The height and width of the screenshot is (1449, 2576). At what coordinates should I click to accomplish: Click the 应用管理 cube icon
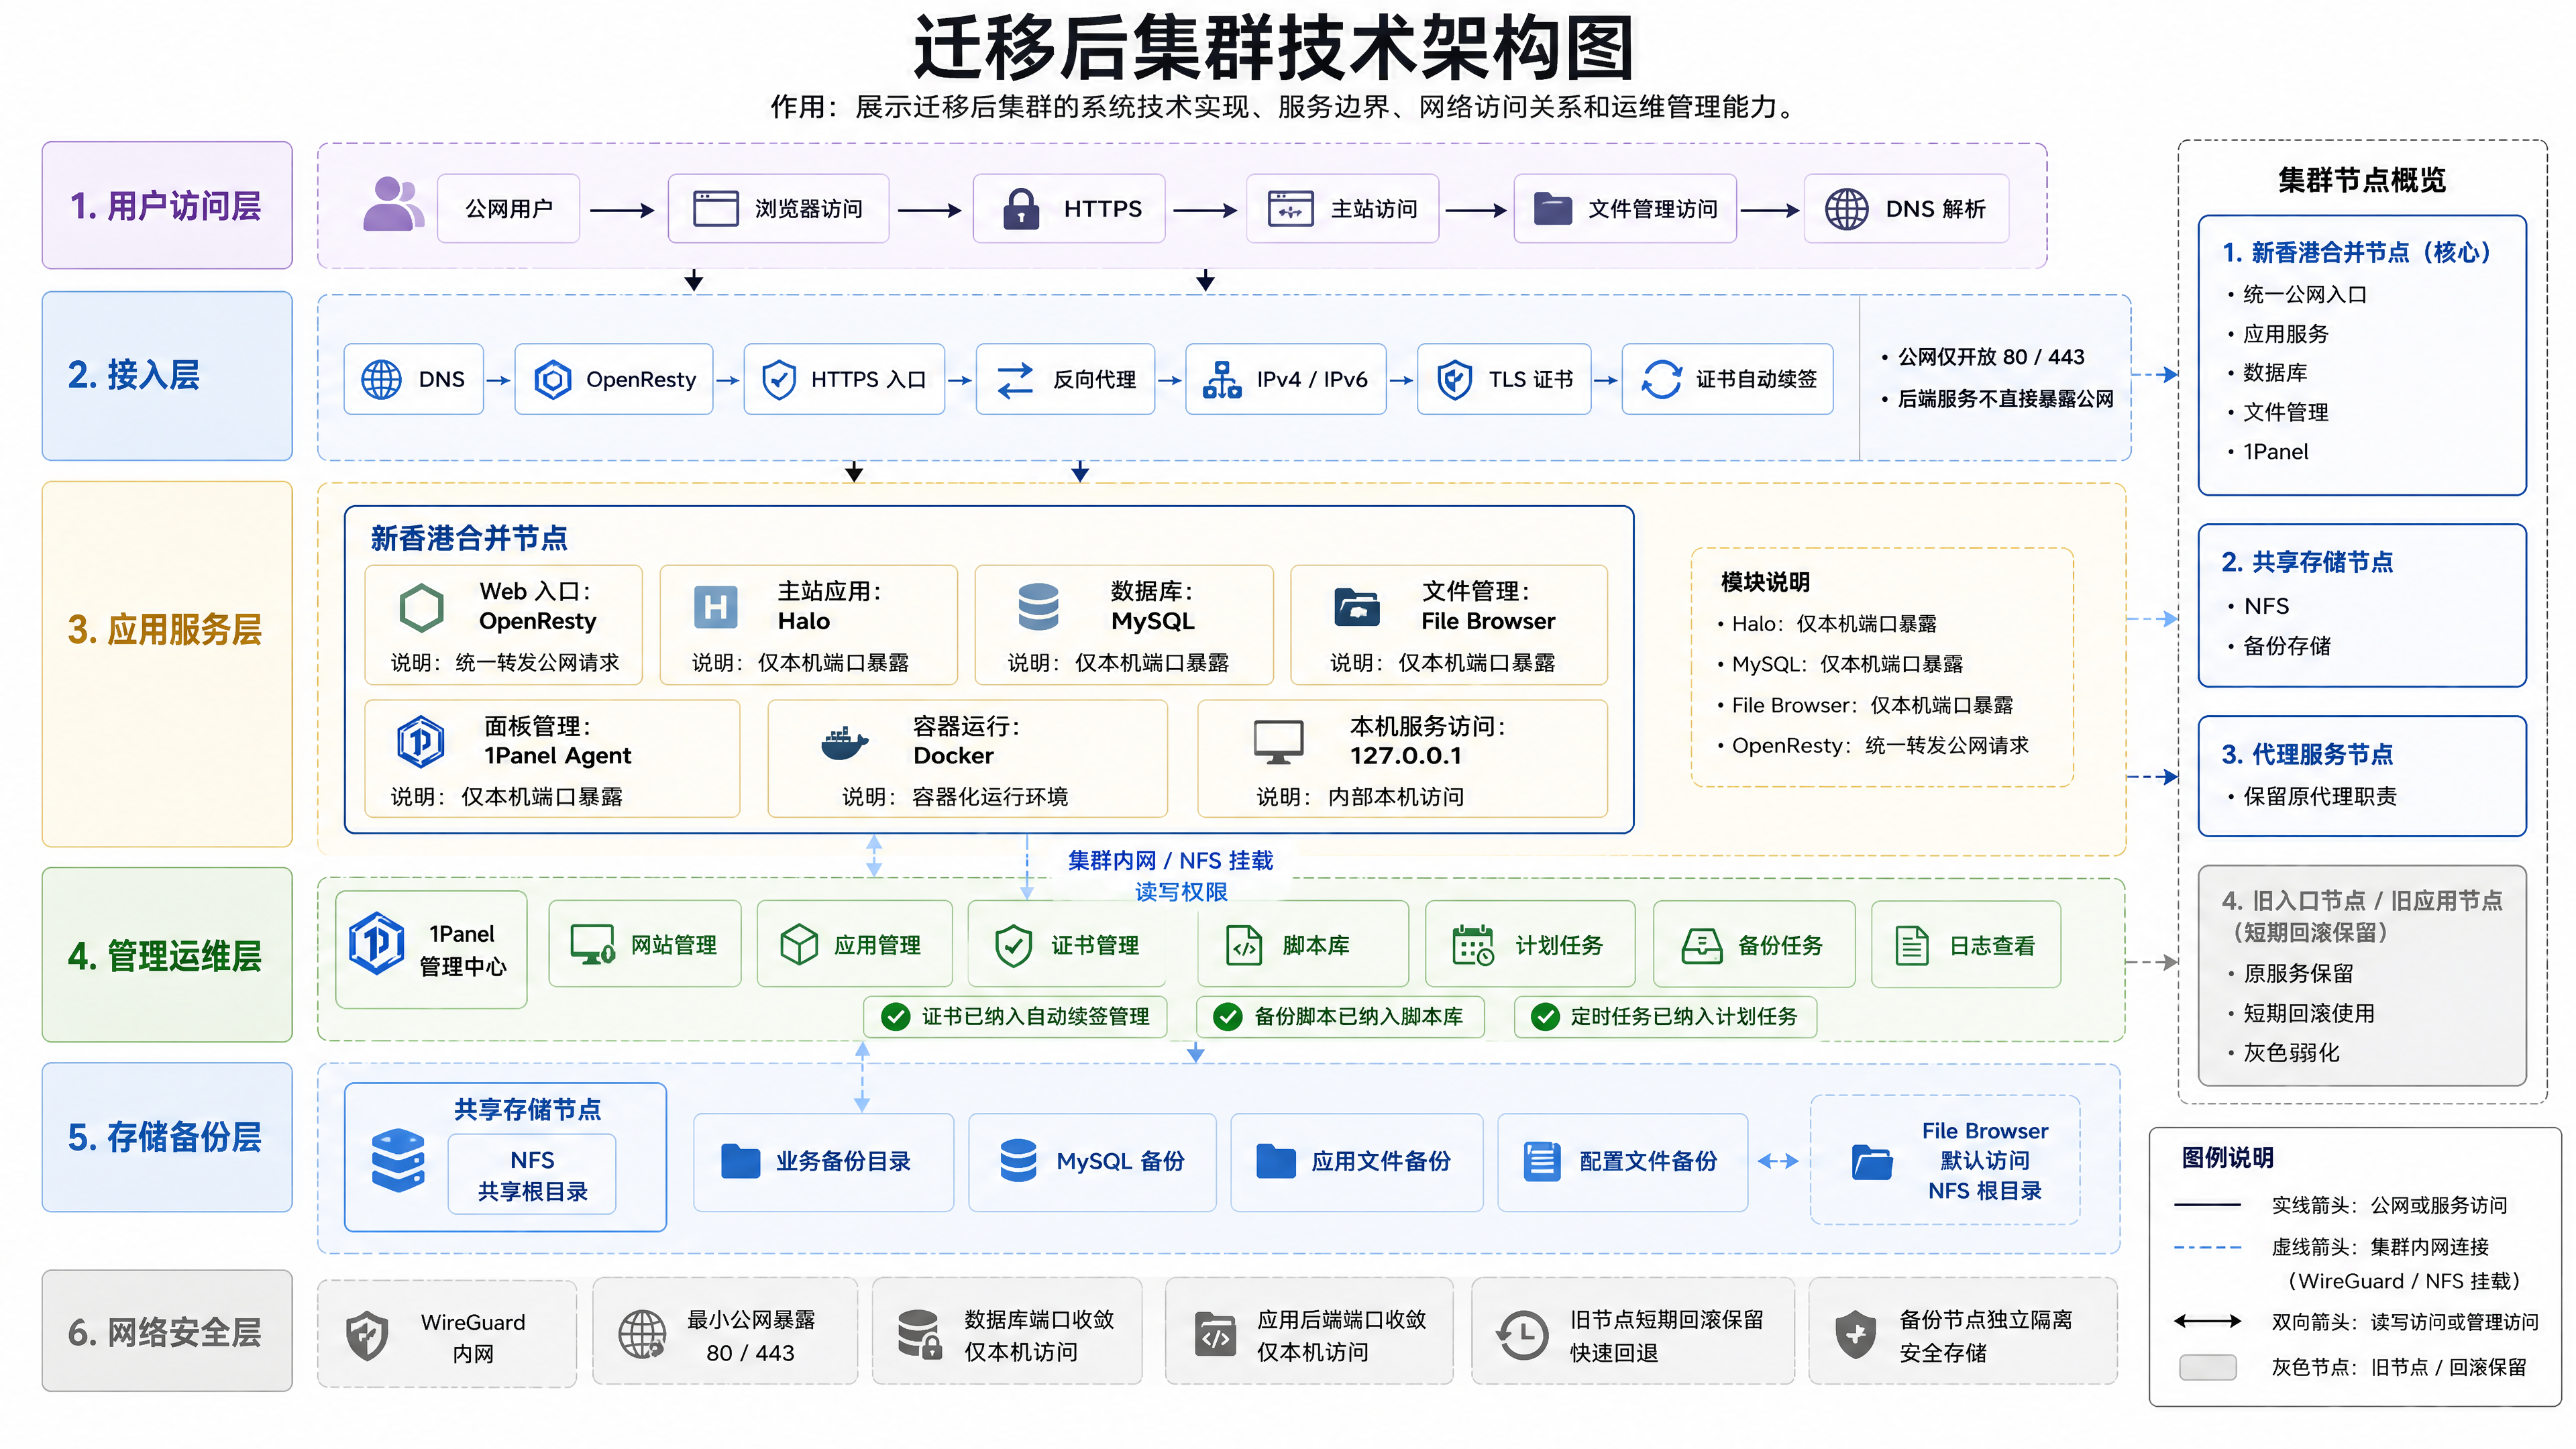pyautogui.click(x=799, y=945)
